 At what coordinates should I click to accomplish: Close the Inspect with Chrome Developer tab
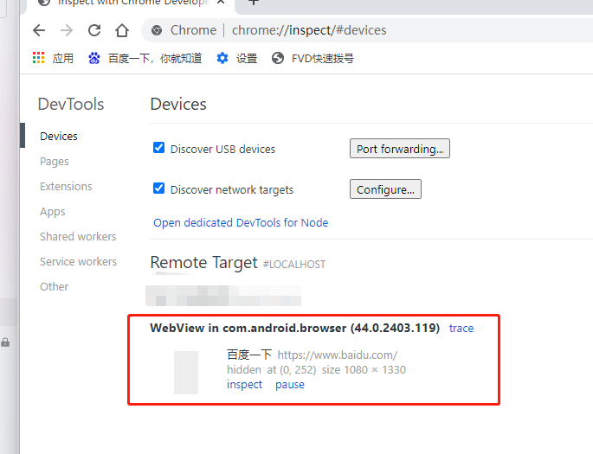[221, 3]
